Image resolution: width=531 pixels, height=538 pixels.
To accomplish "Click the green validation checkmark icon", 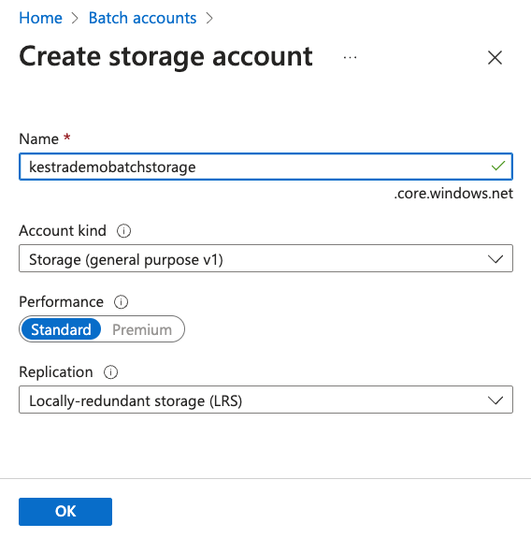I will coord(497,166).
